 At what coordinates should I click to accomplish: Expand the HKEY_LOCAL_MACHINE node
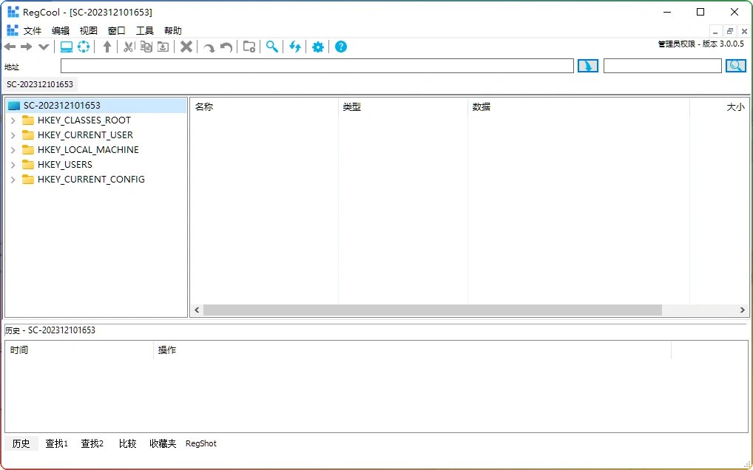[12, 149]
